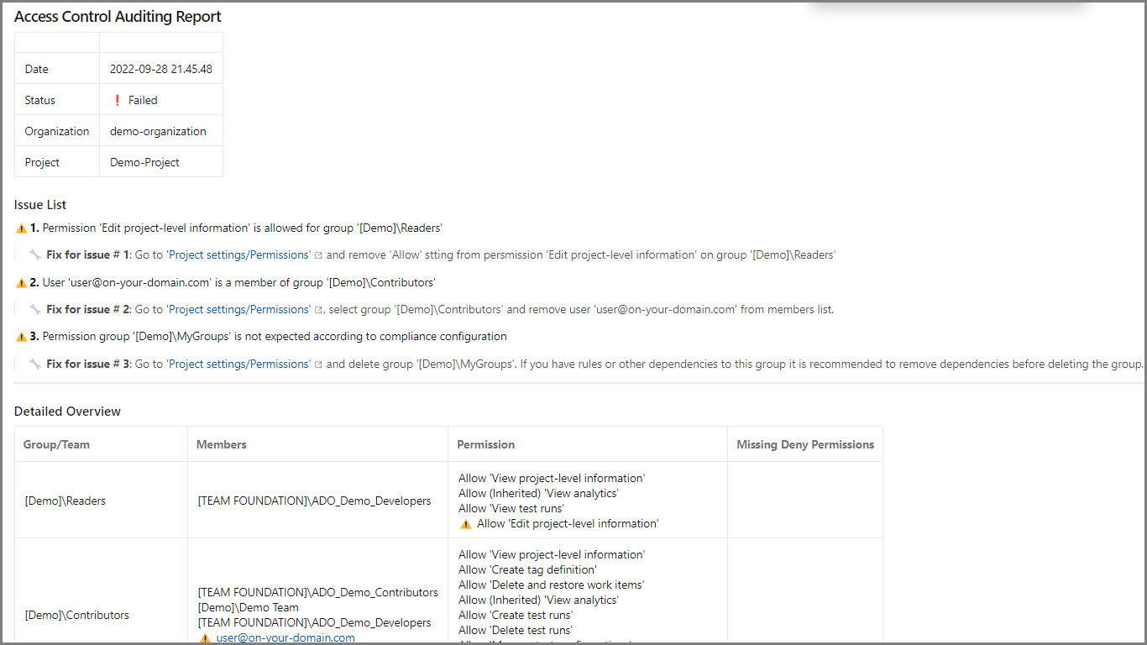This screenshot has width=1147, height=645.
Task: Click issue 2 text about user in Contributors
Action: click(239, 282)
